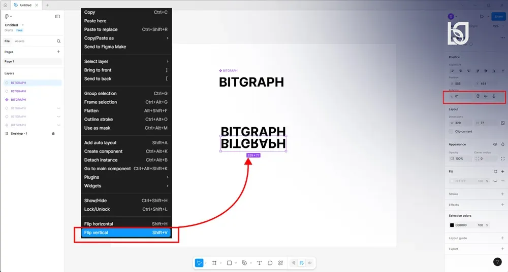Toggle lock on Desktop - 1 layer
Image resolution: width=508 pixels, height=272 pixels.
[x=53, y=133]
